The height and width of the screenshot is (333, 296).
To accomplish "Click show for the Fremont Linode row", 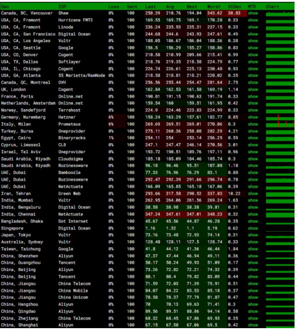I will click(x=253, y=27).
